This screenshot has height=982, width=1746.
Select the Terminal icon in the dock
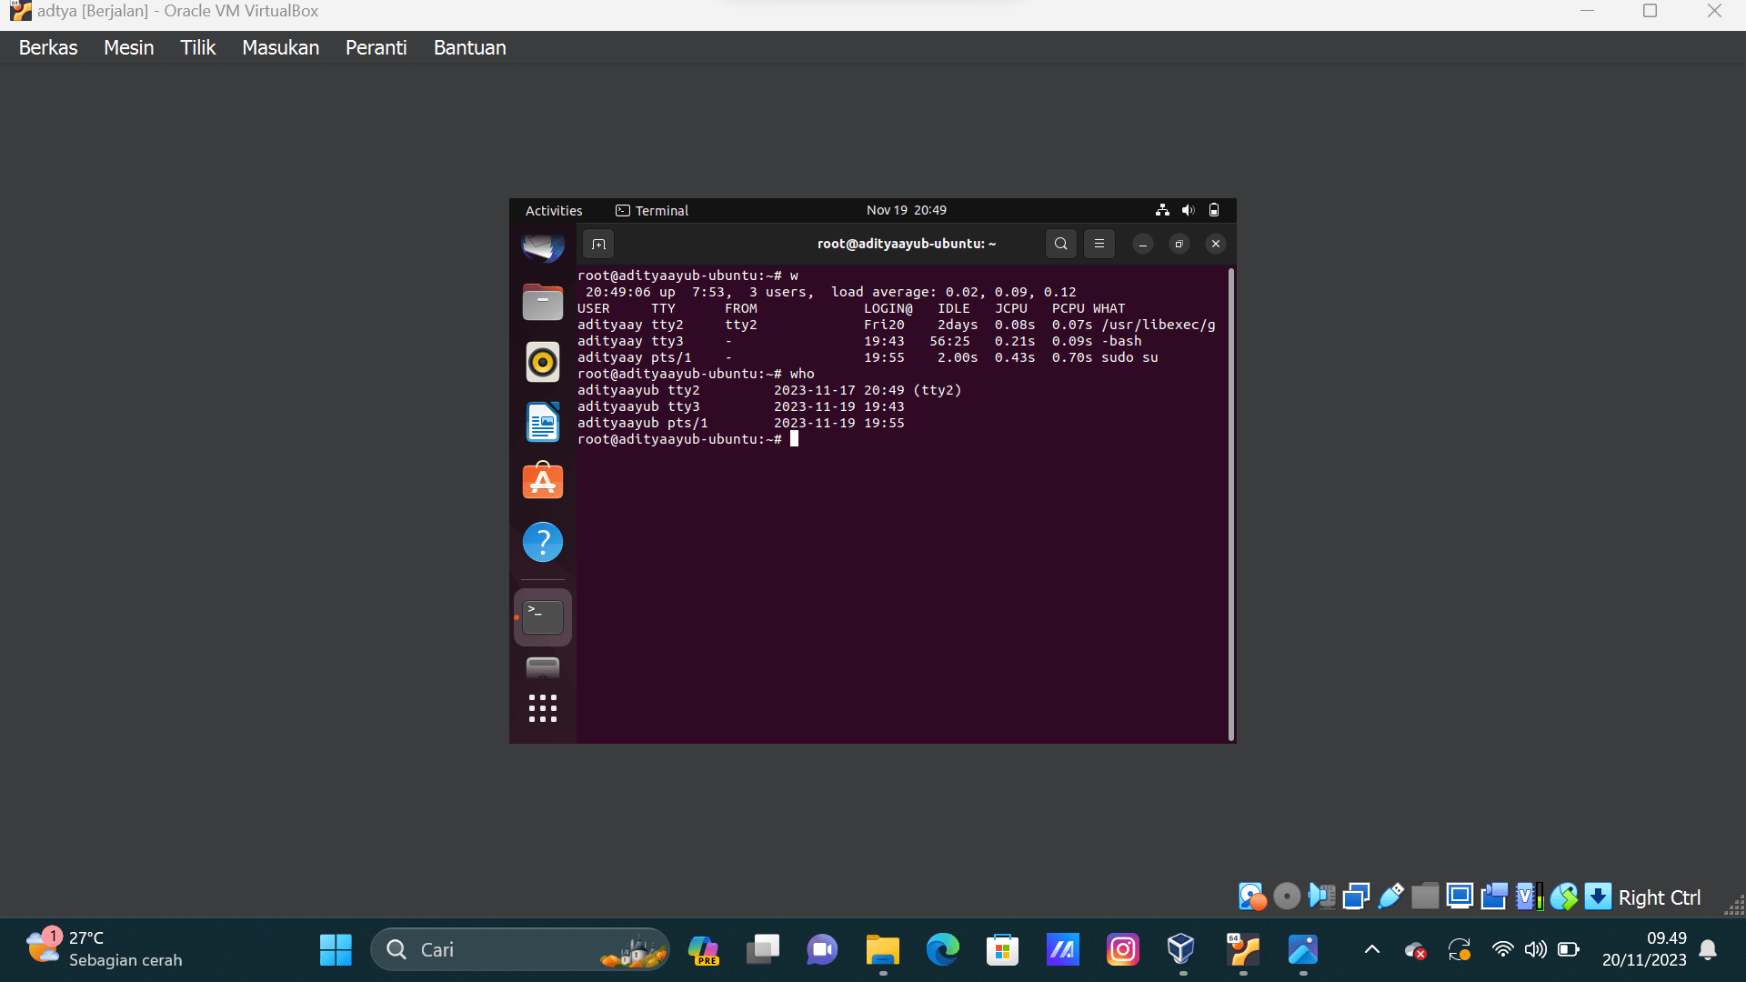click(x=543, y=616)
